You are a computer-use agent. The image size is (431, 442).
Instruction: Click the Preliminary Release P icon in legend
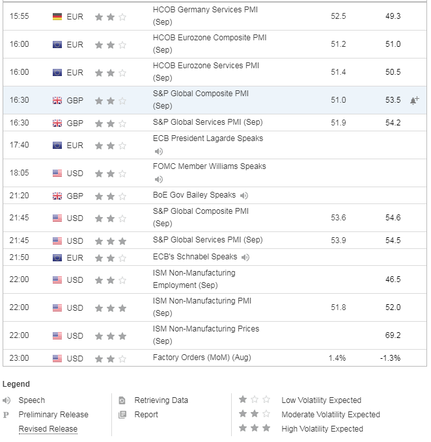pyautogui.click(x=6, y=415)
